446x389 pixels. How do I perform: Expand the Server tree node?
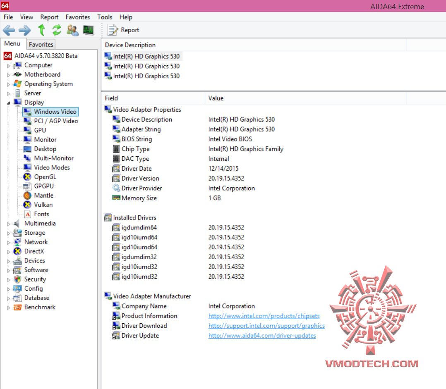[x=8, y=94]
